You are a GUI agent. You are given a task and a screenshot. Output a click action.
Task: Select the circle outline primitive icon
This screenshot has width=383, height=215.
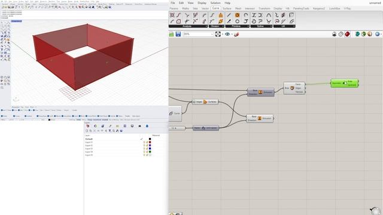[x=237, y=21]
